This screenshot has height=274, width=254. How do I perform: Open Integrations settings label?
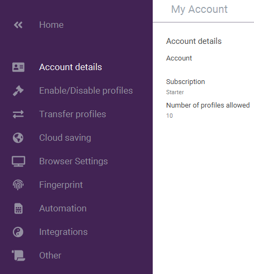(63, 232)
